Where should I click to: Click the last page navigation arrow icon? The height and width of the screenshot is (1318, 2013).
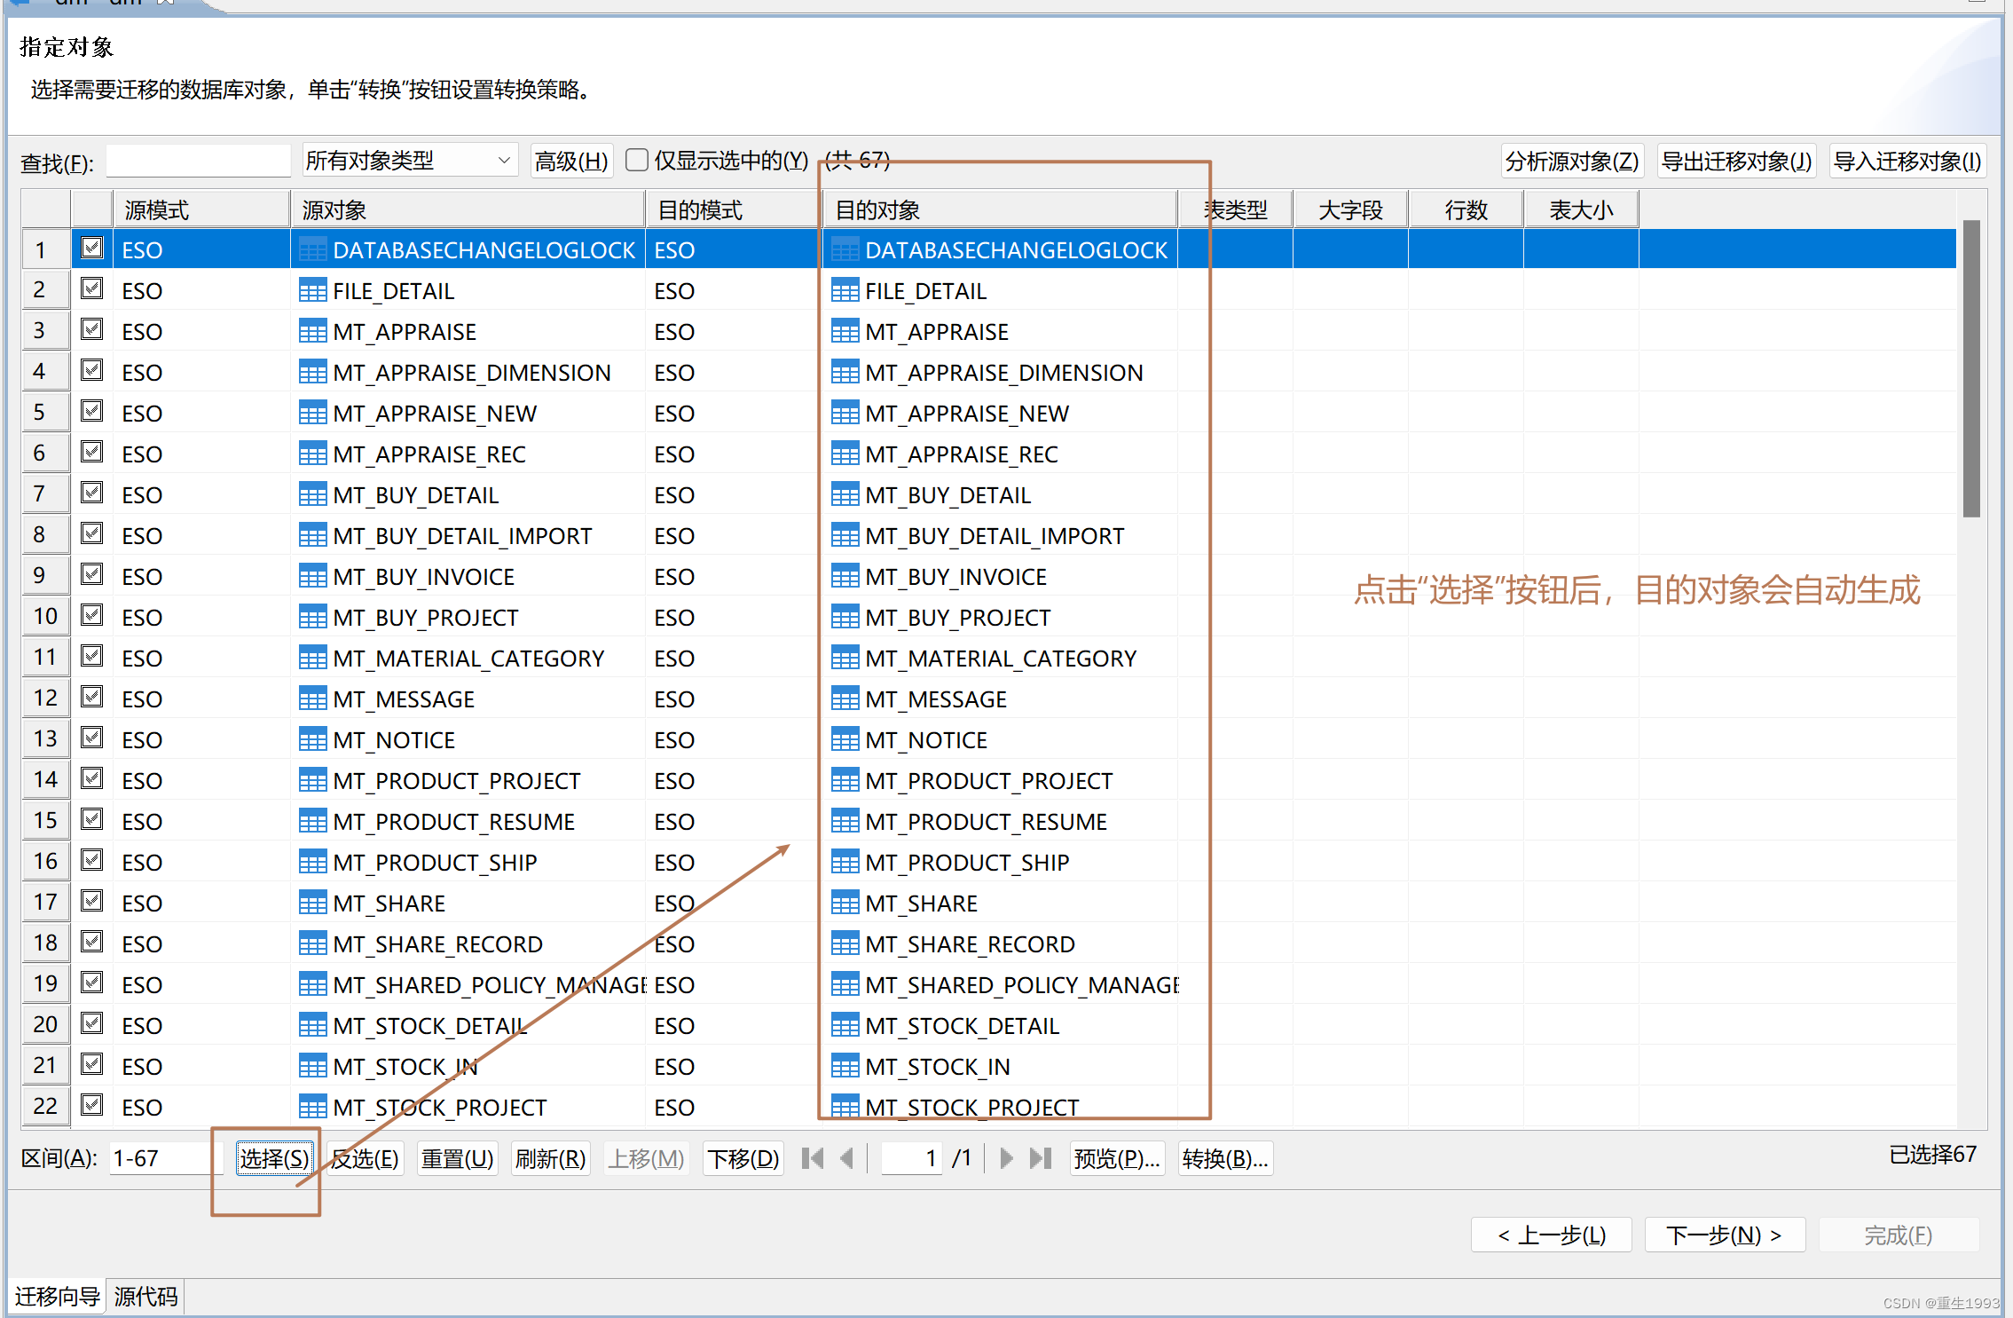(x=1041, y=1158)
